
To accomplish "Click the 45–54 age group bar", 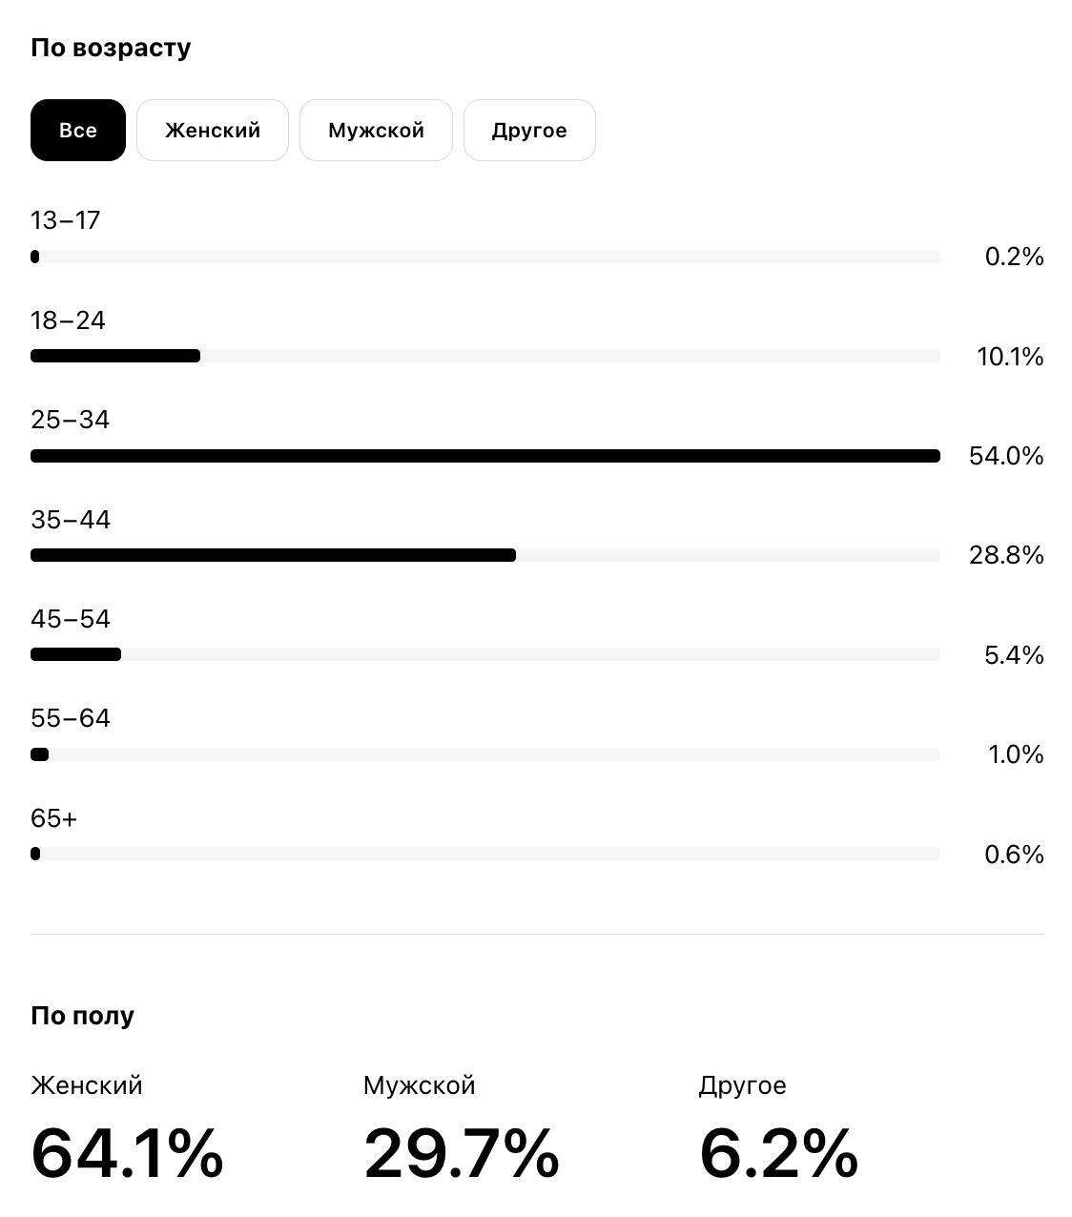I will [484, 655].
